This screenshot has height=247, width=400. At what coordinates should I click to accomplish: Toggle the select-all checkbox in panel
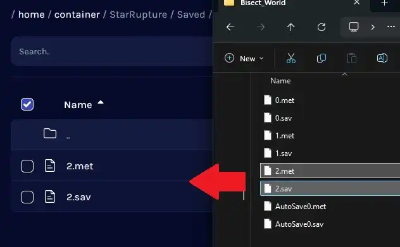point(27,104)
